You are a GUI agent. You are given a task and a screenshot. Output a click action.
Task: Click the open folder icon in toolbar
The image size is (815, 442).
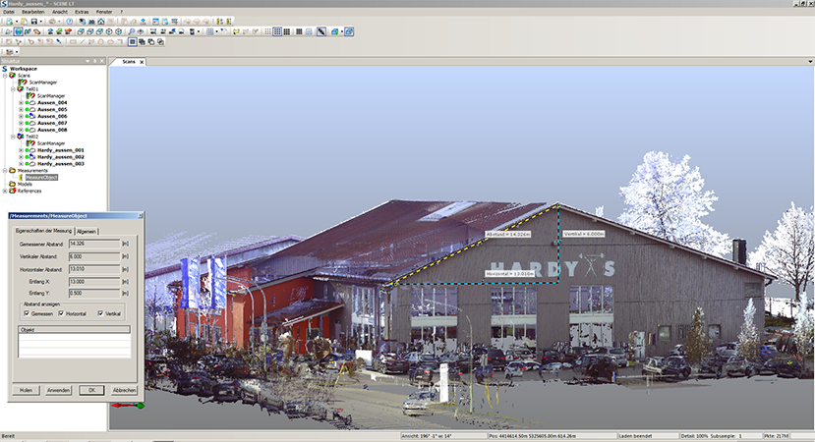(x=24, y=22)
